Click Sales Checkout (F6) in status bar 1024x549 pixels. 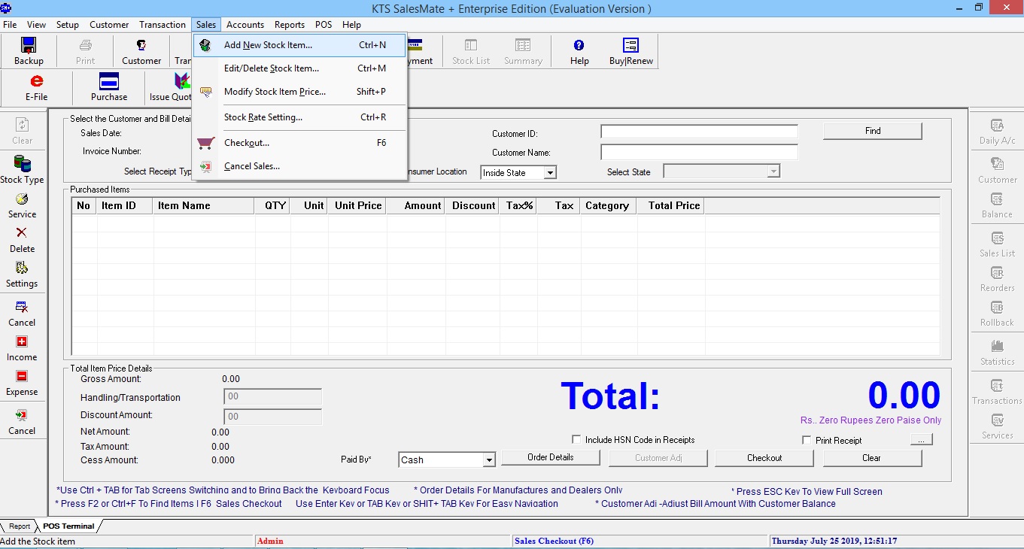click(x=555, y=541)
